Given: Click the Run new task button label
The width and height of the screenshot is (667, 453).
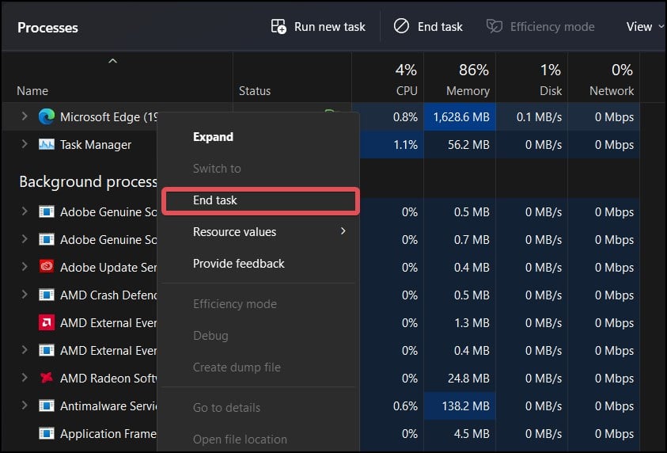Looking at the screenshot, I should point(330,27).
